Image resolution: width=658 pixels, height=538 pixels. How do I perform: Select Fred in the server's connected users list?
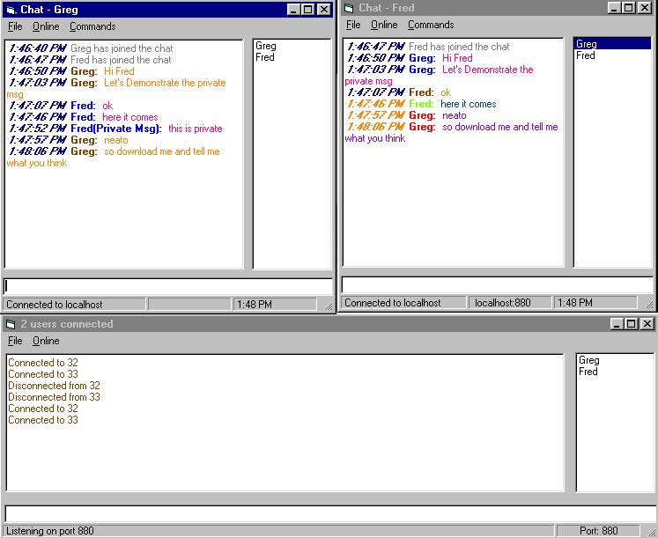point(588,372)
